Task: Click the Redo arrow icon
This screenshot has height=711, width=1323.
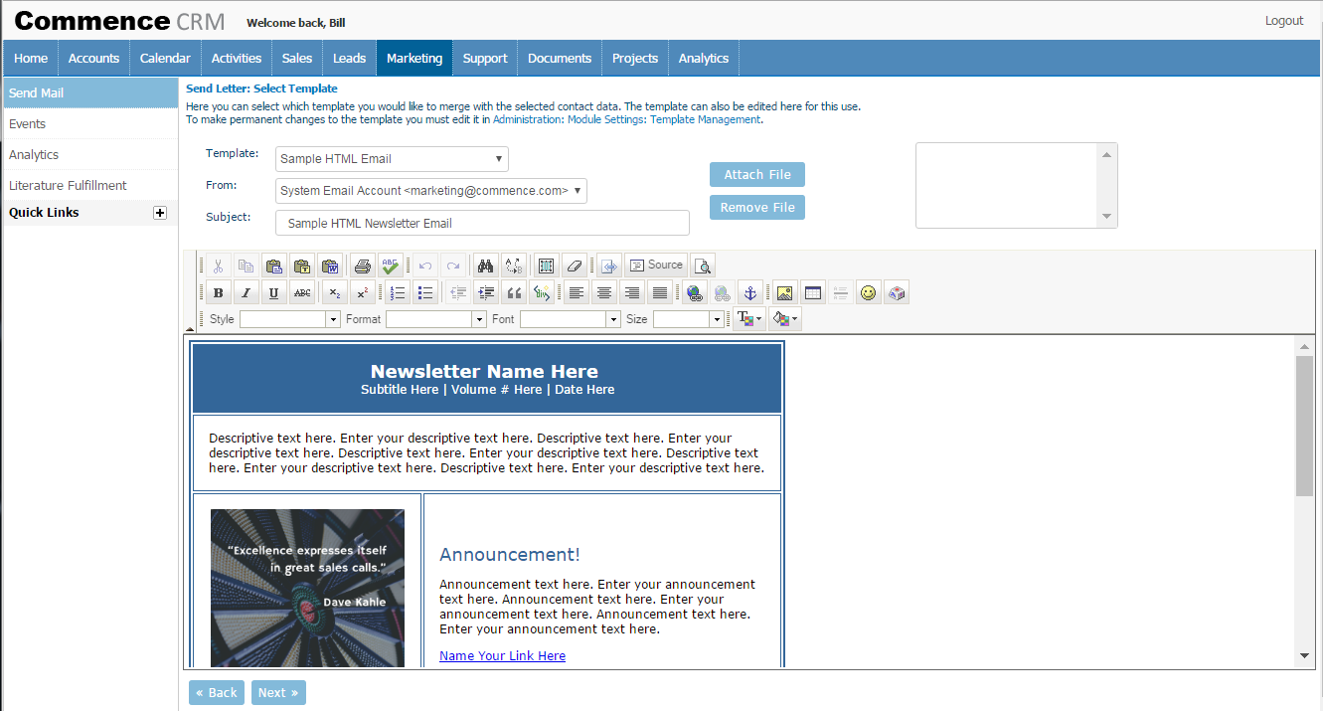Action: [452, 266]
